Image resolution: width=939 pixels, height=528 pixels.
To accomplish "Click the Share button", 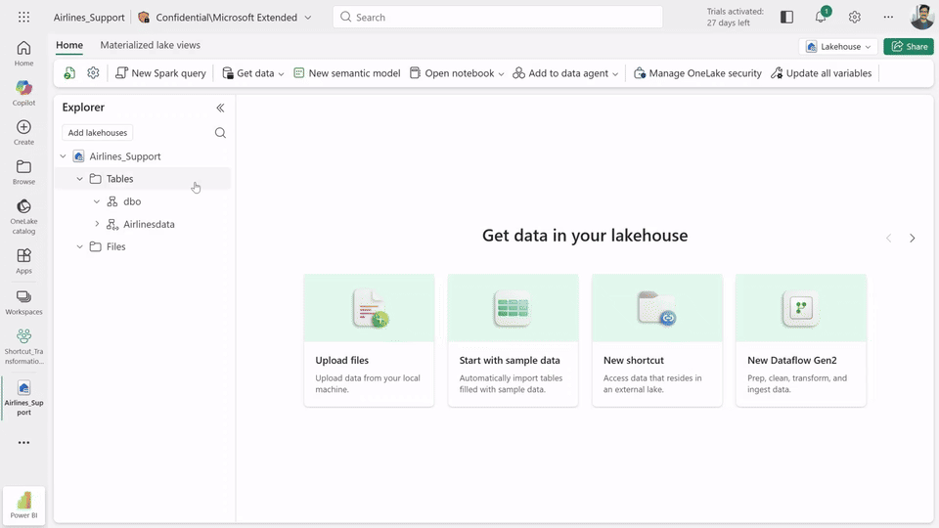I will point(909,47).
